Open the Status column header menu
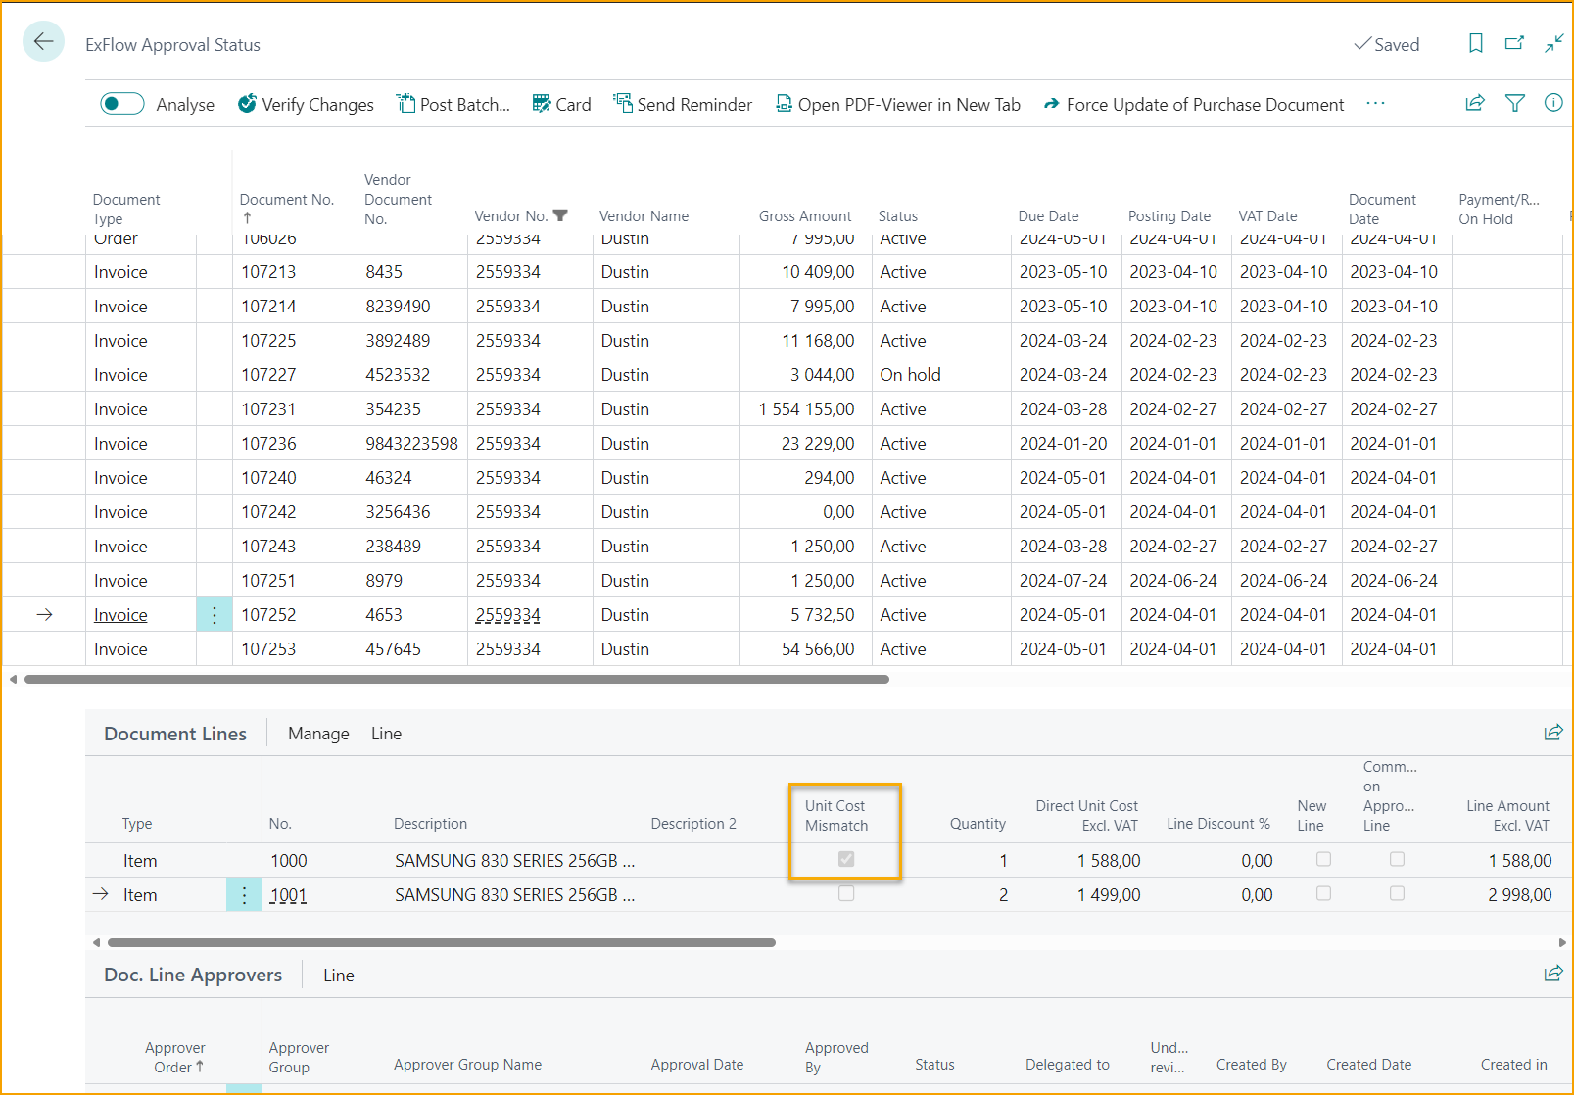Image resolution: width=1574 pixels, height=1095 pixels. 898,216
